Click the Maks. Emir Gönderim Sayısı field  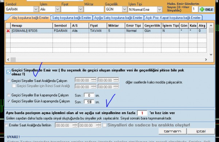pyautogui.click(x=195, y=9)
